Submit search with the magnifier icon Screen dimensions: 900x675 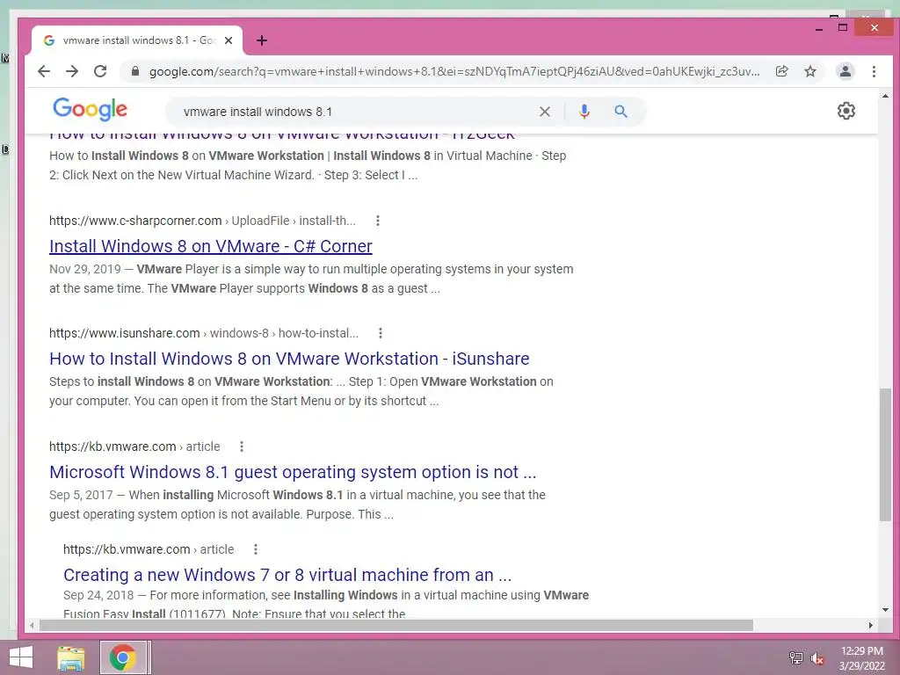621,112
